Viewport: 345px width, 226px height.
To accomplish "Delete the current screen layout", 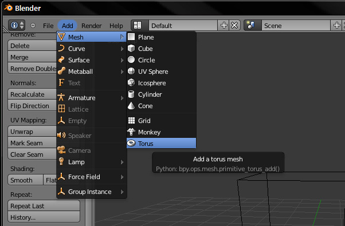I will point(234,26).
